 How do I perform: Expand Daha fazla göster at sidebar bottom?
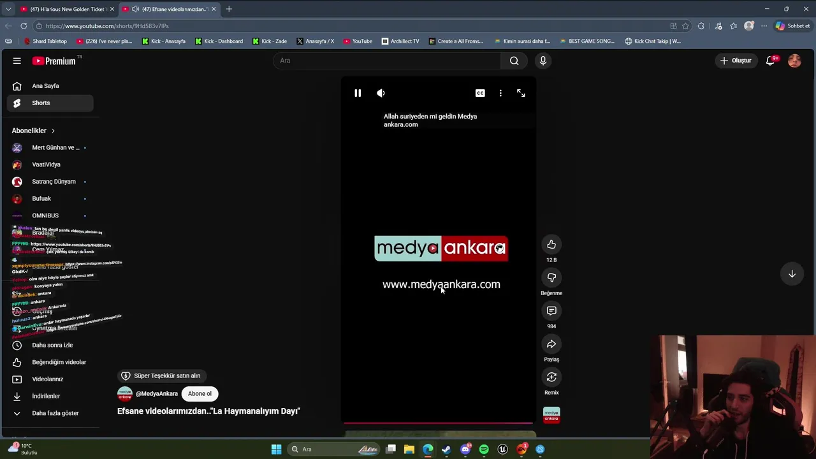pyautogui.click(x=50, y=413)
